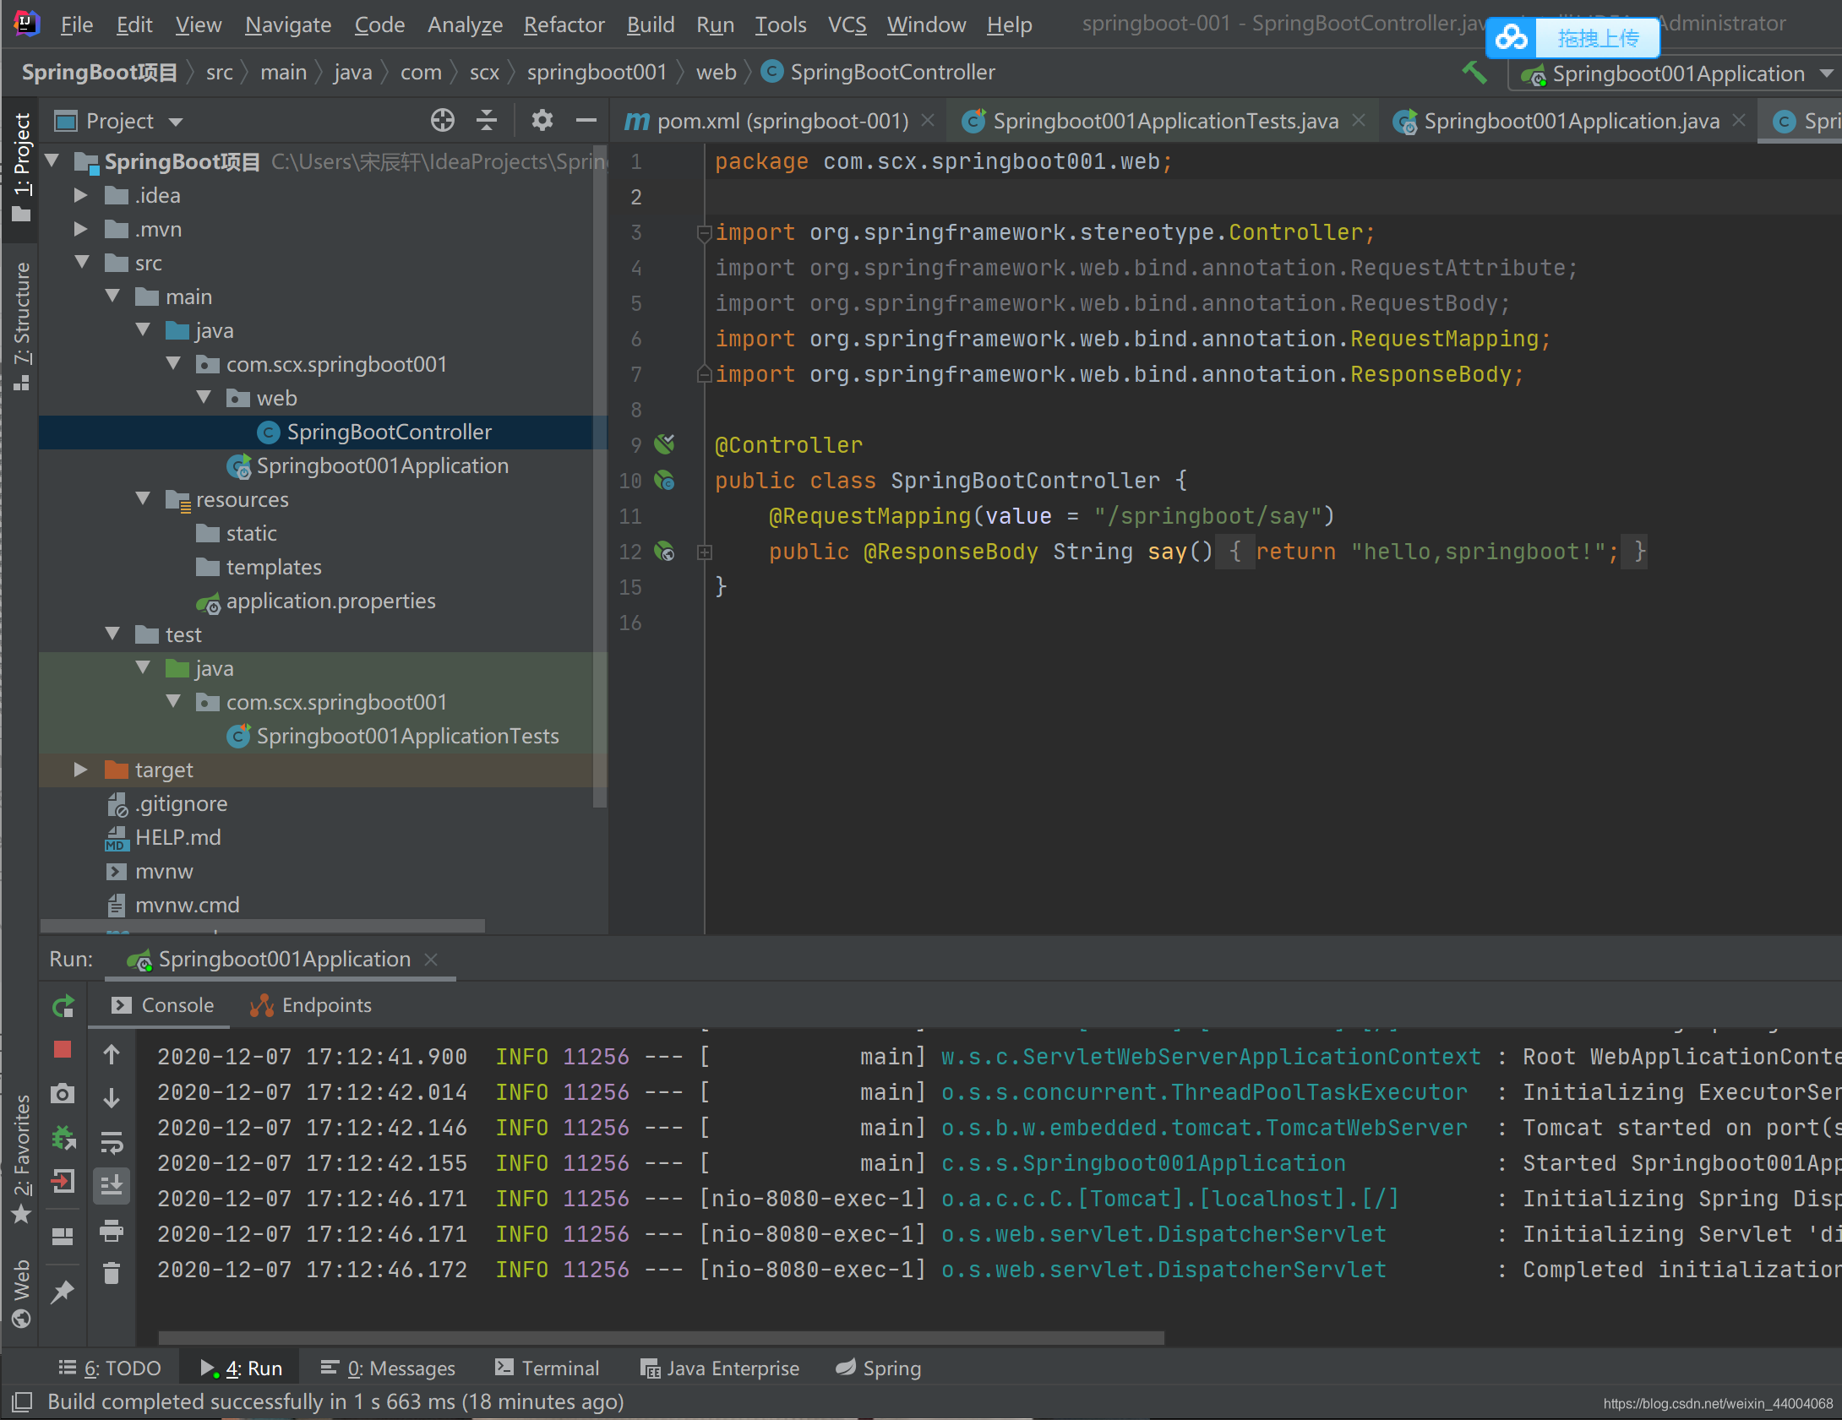
Task: Open the Springboot001Application run configuration dropdown
Action: [x=1678, y=73]
